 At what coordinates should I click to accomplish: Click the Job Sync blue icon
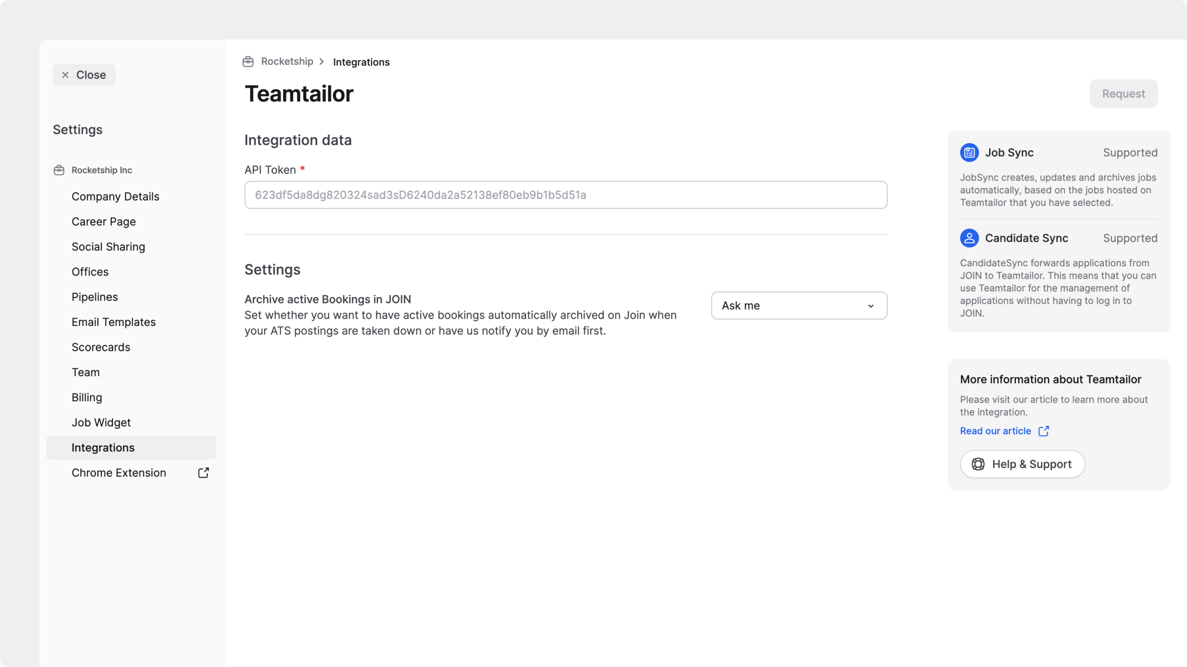tap(969, 153)
